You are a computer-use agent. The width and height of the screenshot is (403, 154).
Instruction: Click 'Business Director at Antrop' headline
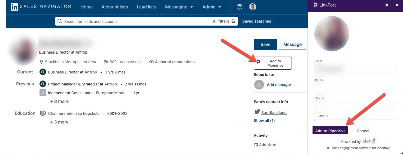coord(63,52)
